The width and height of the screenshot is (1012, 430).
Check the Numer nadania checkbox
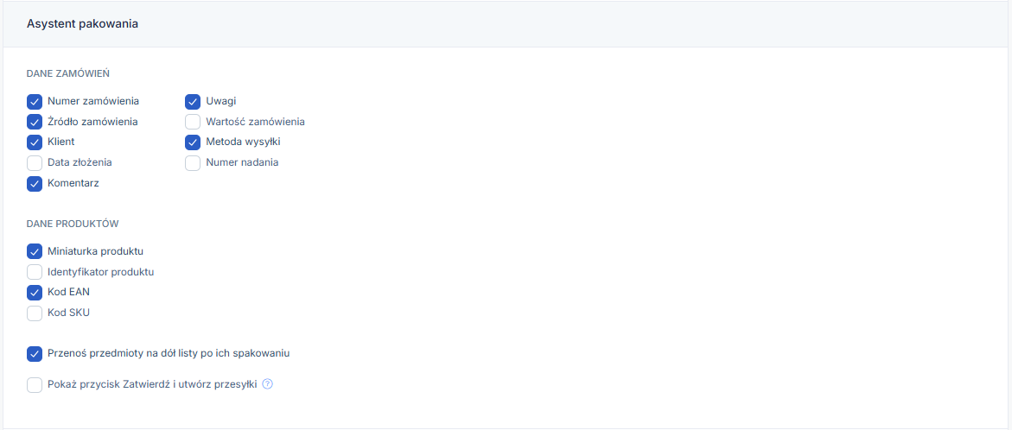coord(193,162)
